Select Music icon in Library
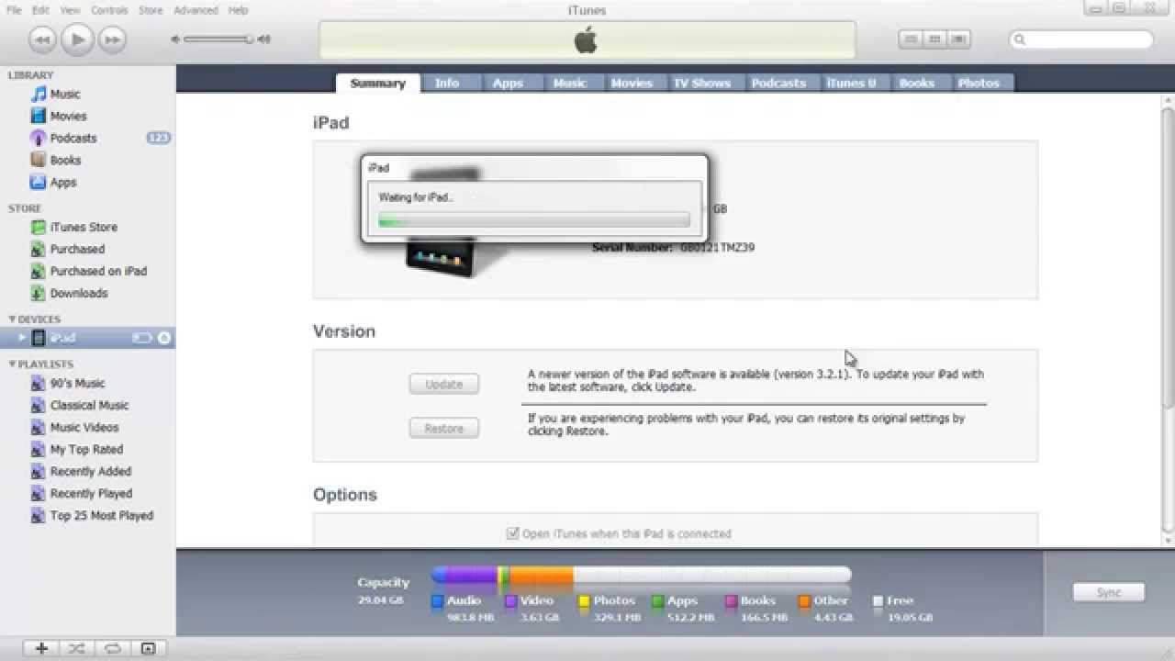 point(39,94)
